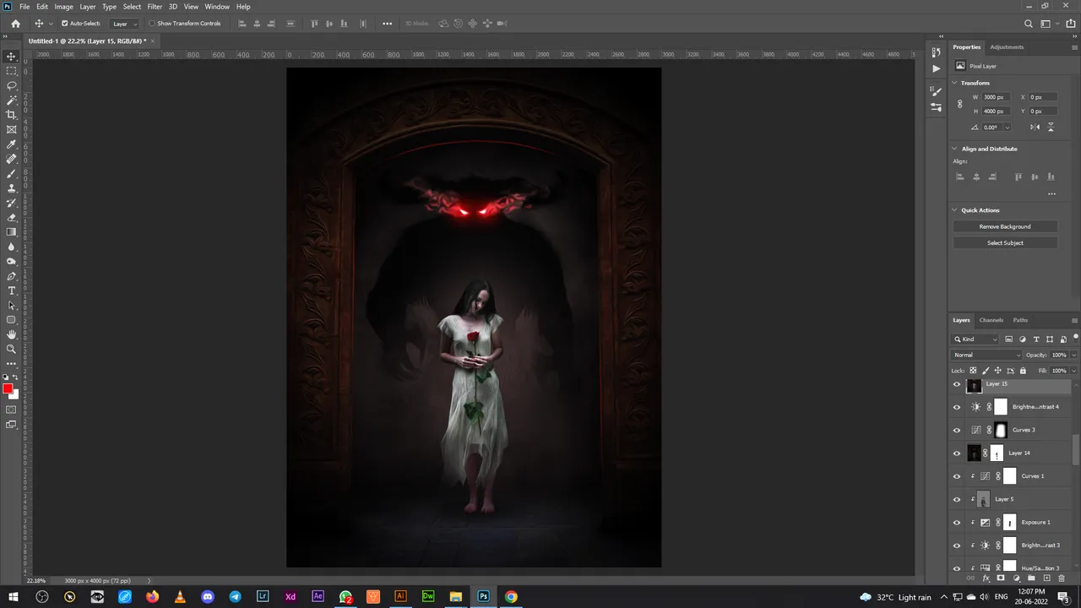The width and height of the screenshot is (1081, 608).
Task: Switch to the Adjustments tab
Action: click(x=1007, y=47)
